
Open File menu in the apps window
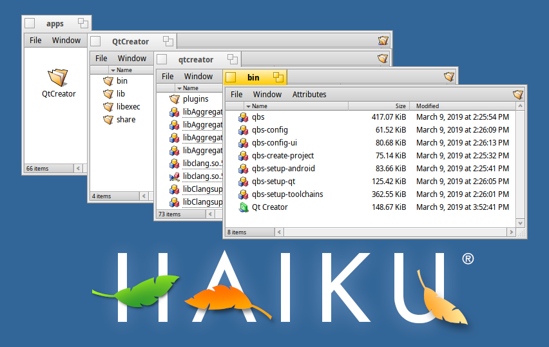[x=35, y=40]
